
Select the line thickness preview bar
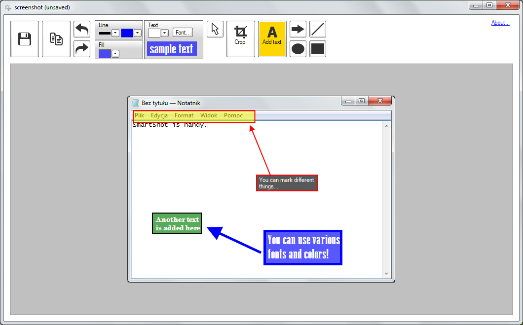click(x=105, y=33)
